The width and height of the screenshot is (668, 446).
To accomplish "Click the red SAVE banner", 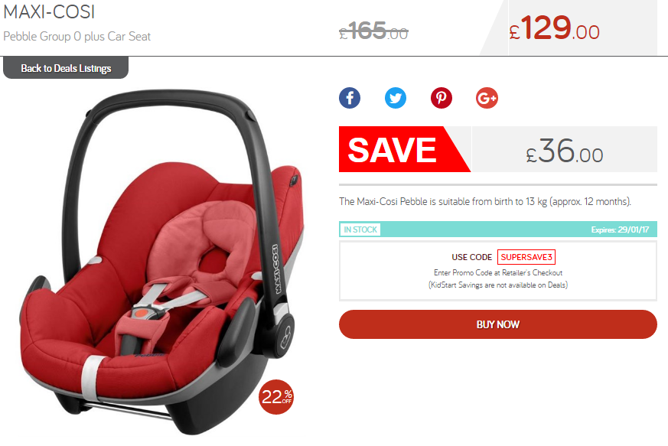I will pos(405,149).
